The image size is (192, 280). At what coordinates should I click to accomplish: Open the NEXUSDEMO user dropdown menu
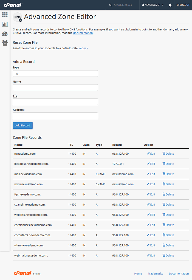coord(153,5)
